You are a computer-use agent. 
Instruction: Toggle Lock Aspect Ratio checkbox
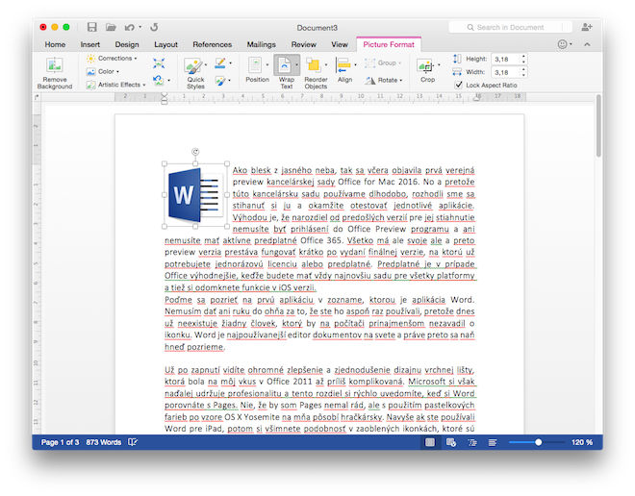pyautogui.click(x=458, y=85)
